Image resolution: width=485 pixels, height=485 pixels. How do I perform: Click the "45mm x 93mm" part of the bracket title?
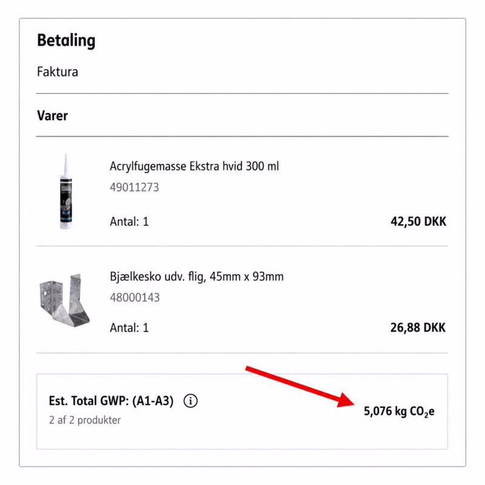pyautogui.click(x=247, y=276)
